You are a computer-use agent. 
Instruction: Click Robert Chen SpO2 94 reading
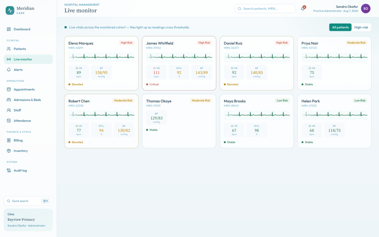pos(101,130)
